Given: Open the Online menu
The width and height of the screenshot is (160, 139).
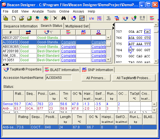Looking at the screenshot, I should 64,11.
